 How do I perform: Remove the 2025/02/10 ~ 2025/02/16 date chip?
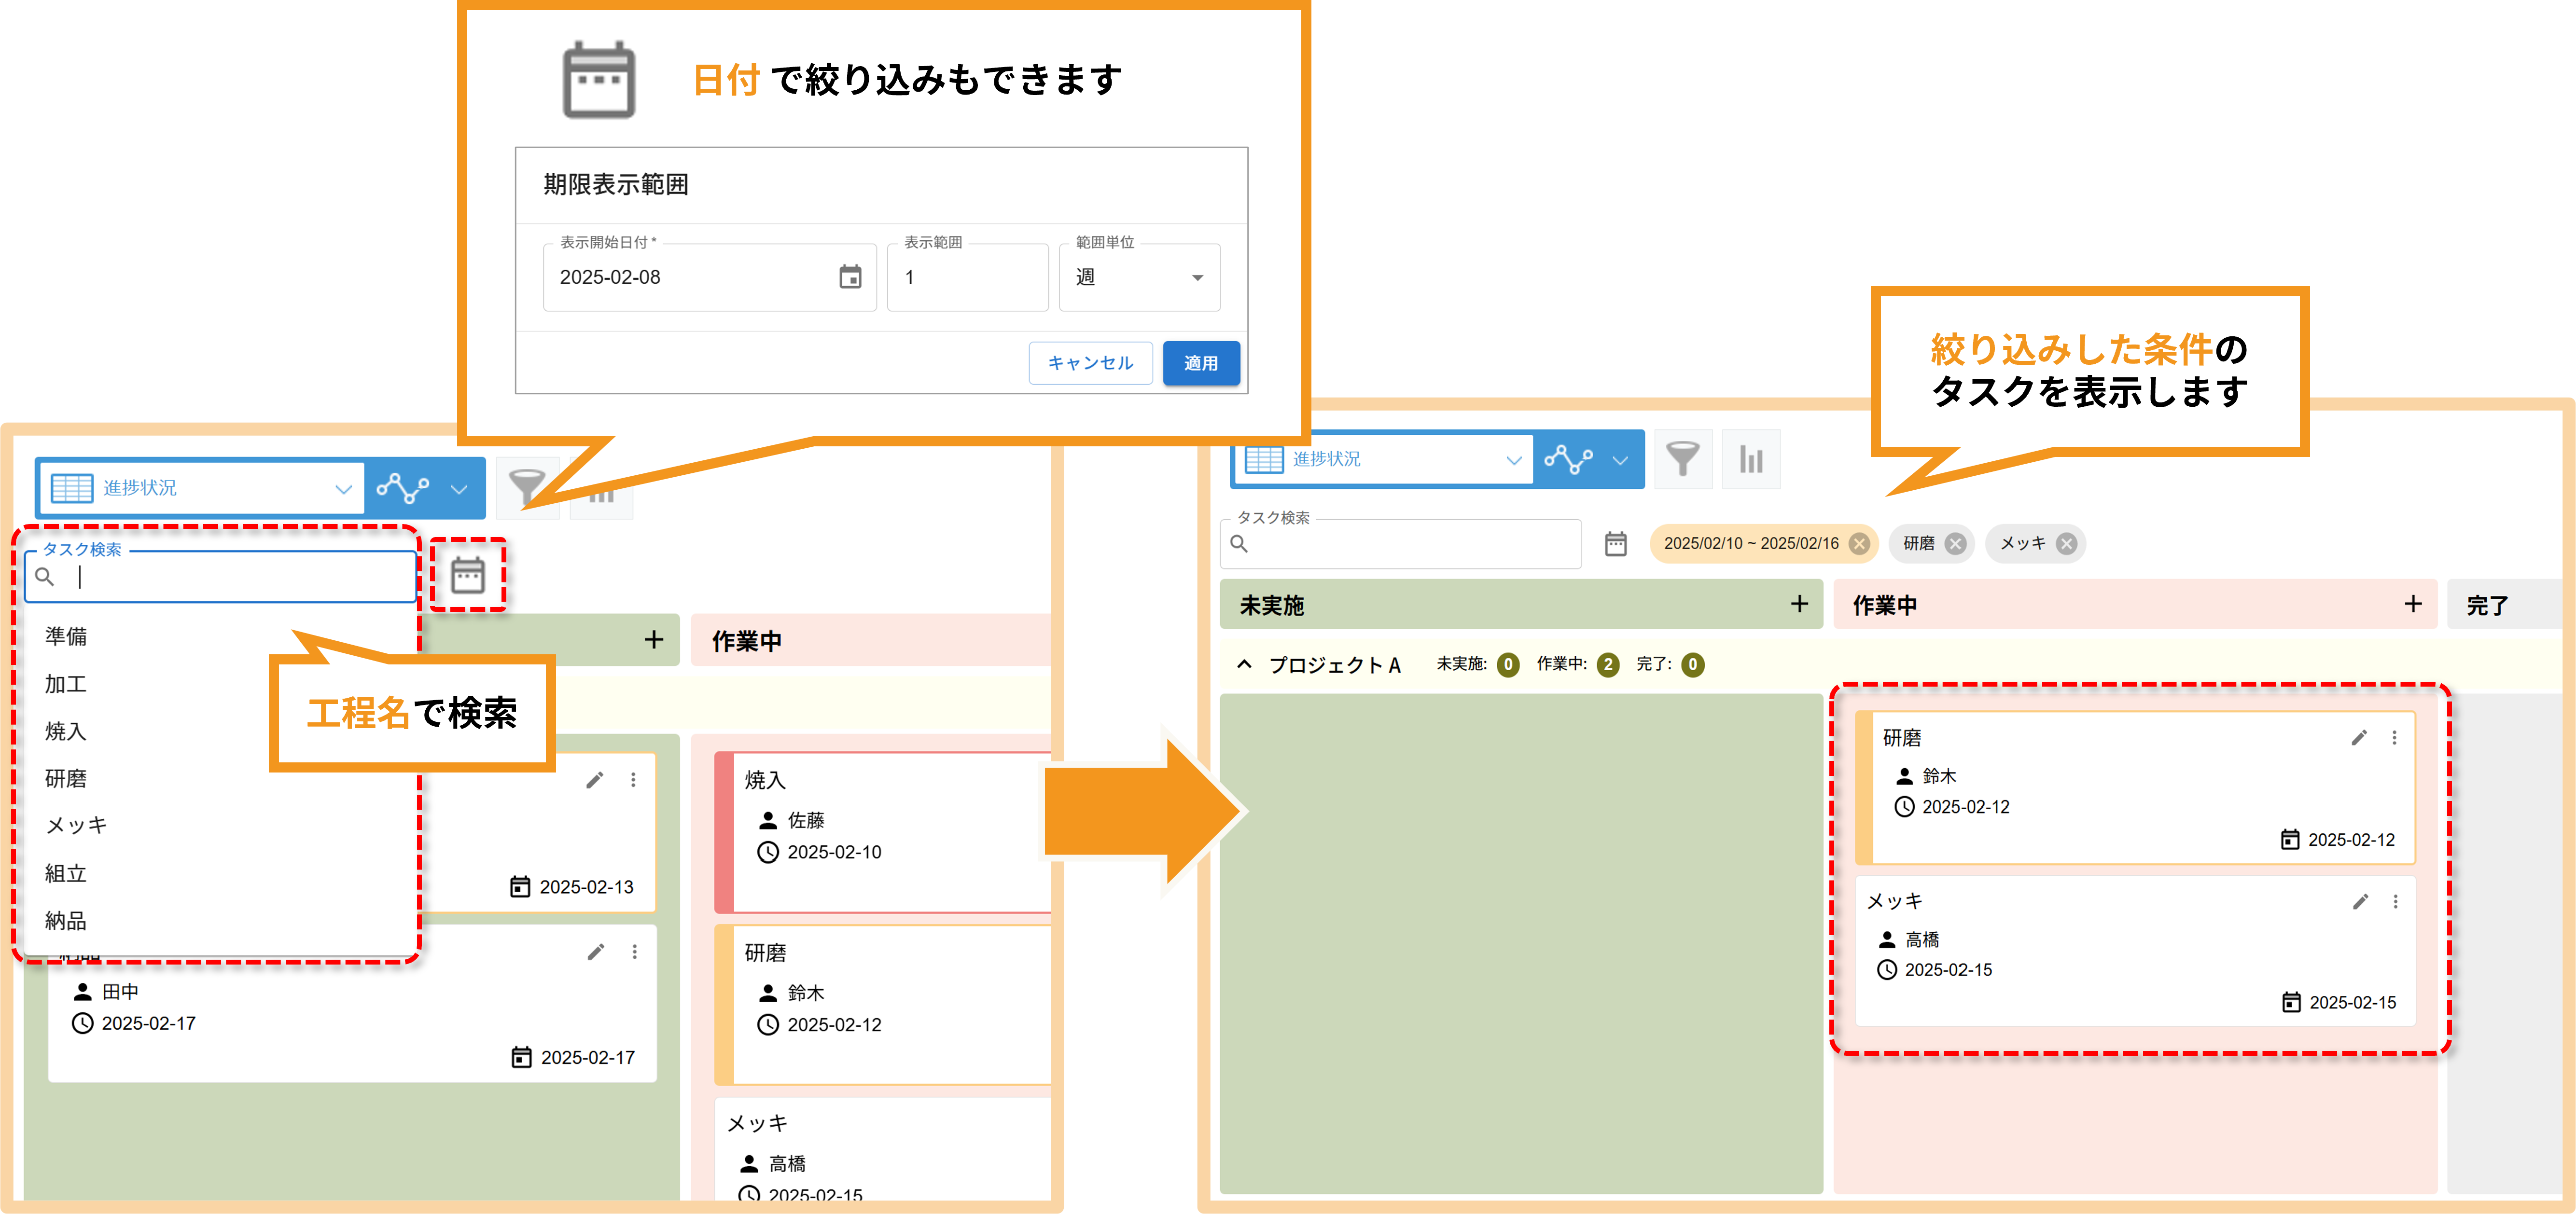(1859, 543)
